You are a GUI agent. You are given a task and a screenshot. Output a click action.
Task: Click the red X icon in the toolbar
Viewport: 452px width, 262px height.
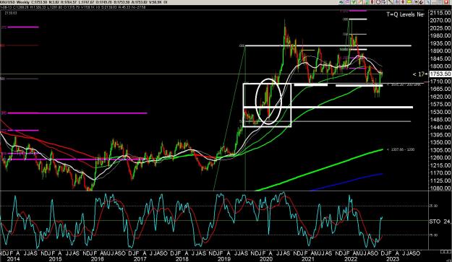pos(446,2)
